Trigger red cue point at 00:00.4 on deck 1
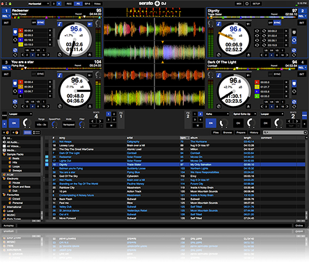 point(20,31)
